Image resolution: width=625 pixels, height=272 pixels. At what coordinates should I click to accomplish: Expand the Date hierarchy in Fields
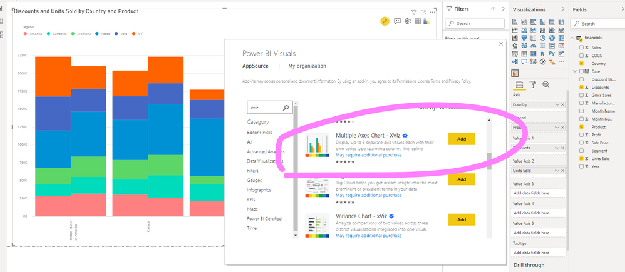click(x=574, y=71)
